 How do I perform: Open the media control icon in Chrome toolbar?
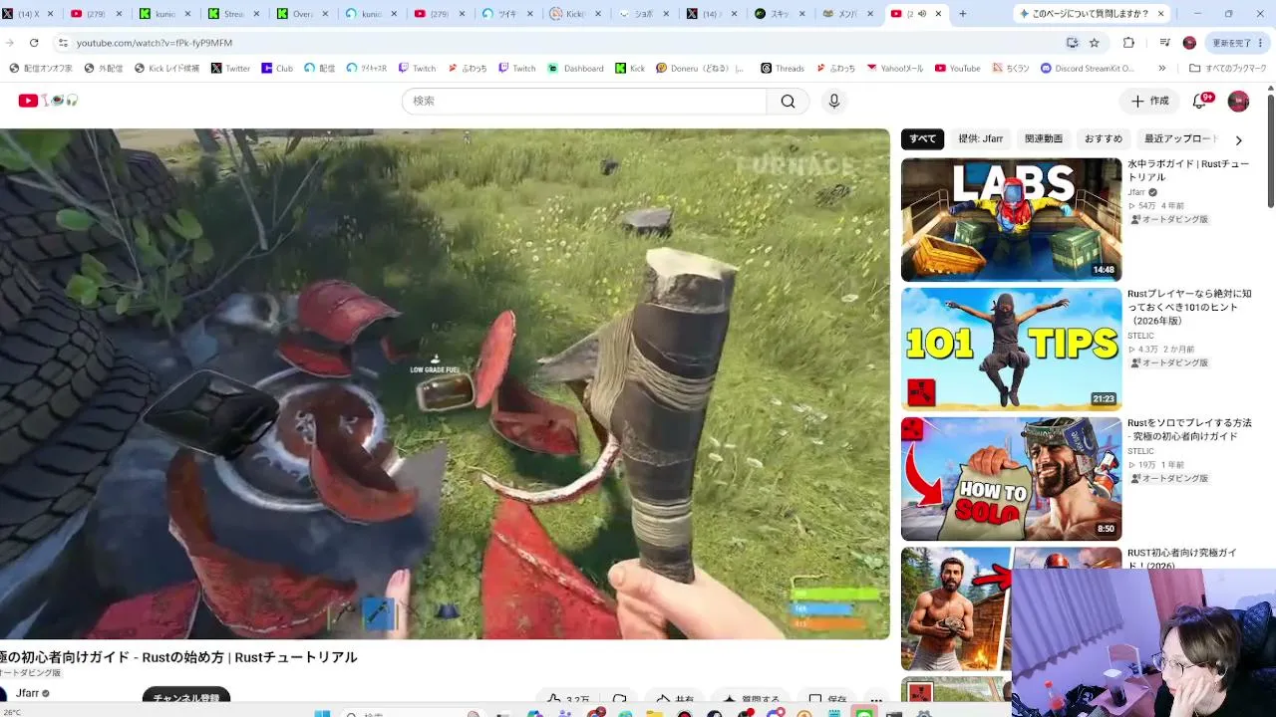pyautogui.click(x=1164, y=43)
